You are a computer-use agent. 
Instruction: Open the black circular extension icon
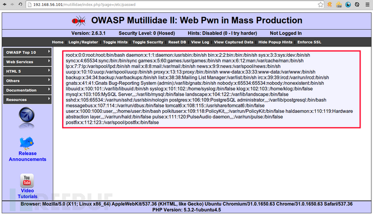pos(357,4)
